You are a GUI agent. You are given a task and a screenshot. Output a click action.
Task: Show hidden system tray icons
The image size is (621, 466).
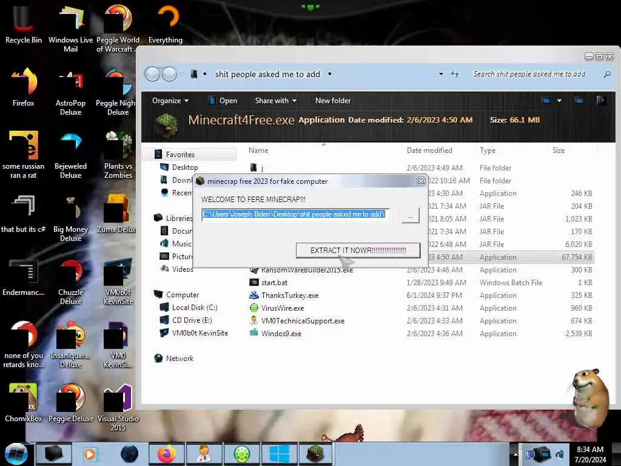(x=515, y=454)
